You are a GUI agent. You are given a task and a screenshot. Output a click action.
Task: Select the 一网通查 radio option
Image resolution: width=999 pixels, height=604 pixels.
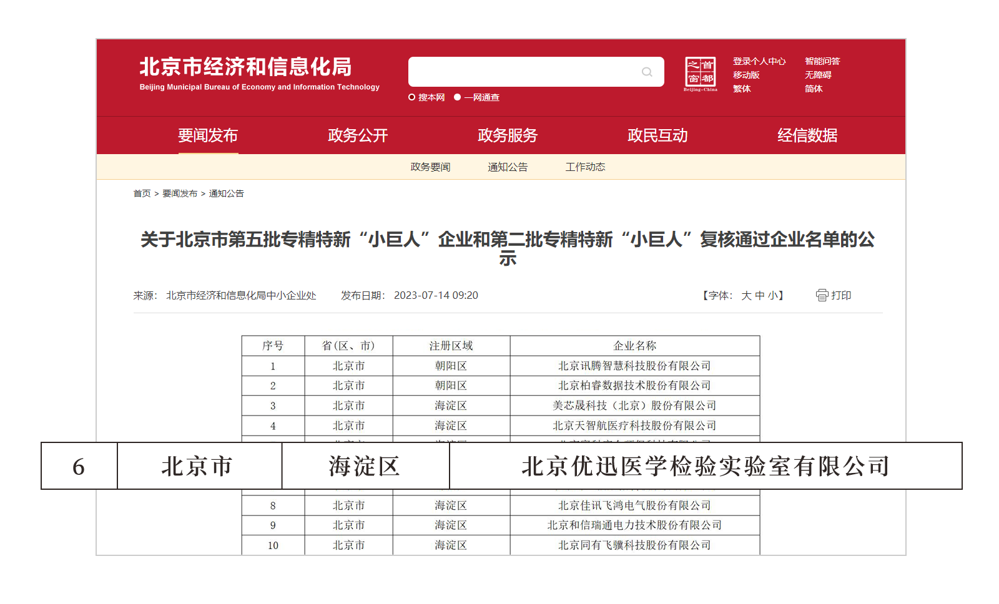coord(457,97)
